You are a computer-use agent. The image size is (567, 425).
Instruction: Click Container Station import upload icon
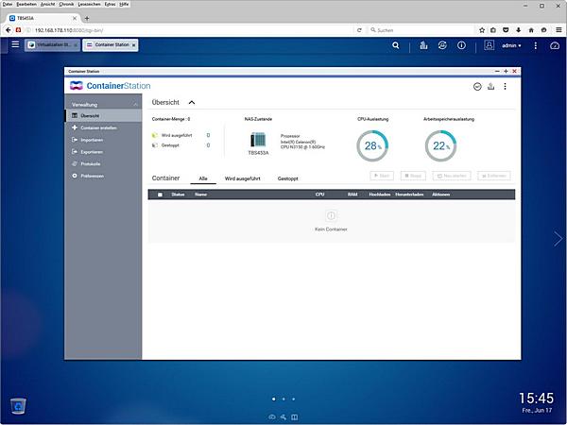tap(490, 86)
